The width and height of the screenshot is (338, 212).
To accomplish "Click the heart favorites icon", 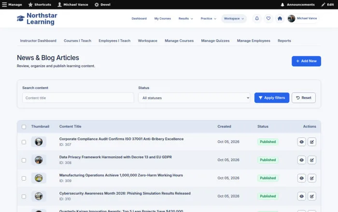I will (268, 18).
